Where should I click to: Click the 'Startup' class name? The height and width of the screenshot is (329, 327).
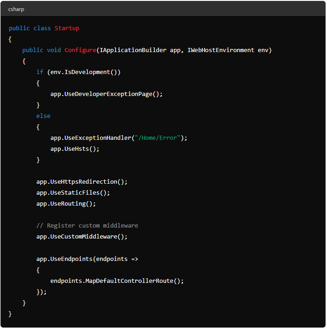pos(67,28)
